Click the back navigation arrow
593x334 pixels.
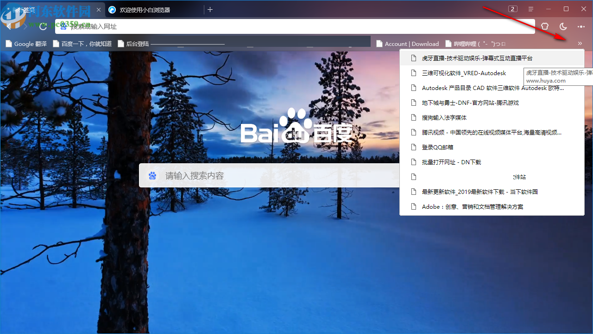[x=8, y=26]
